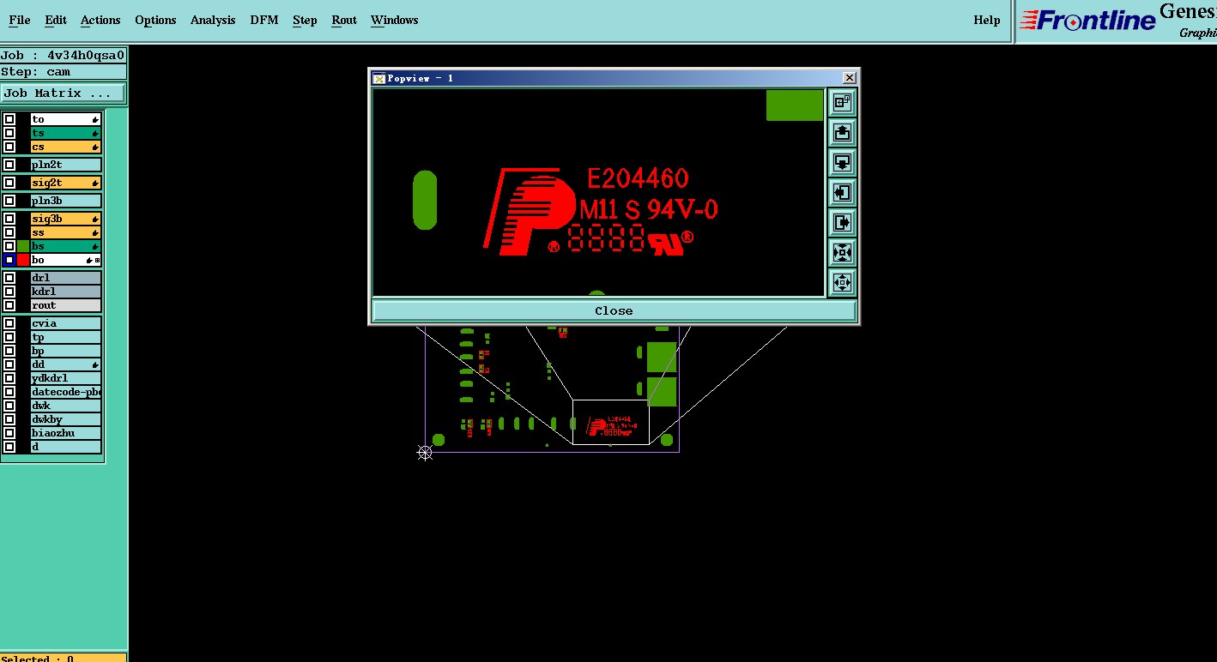
Task: Toggle the checkbox for layer ts
Action: pyautogui.click(x=9, y=133)
